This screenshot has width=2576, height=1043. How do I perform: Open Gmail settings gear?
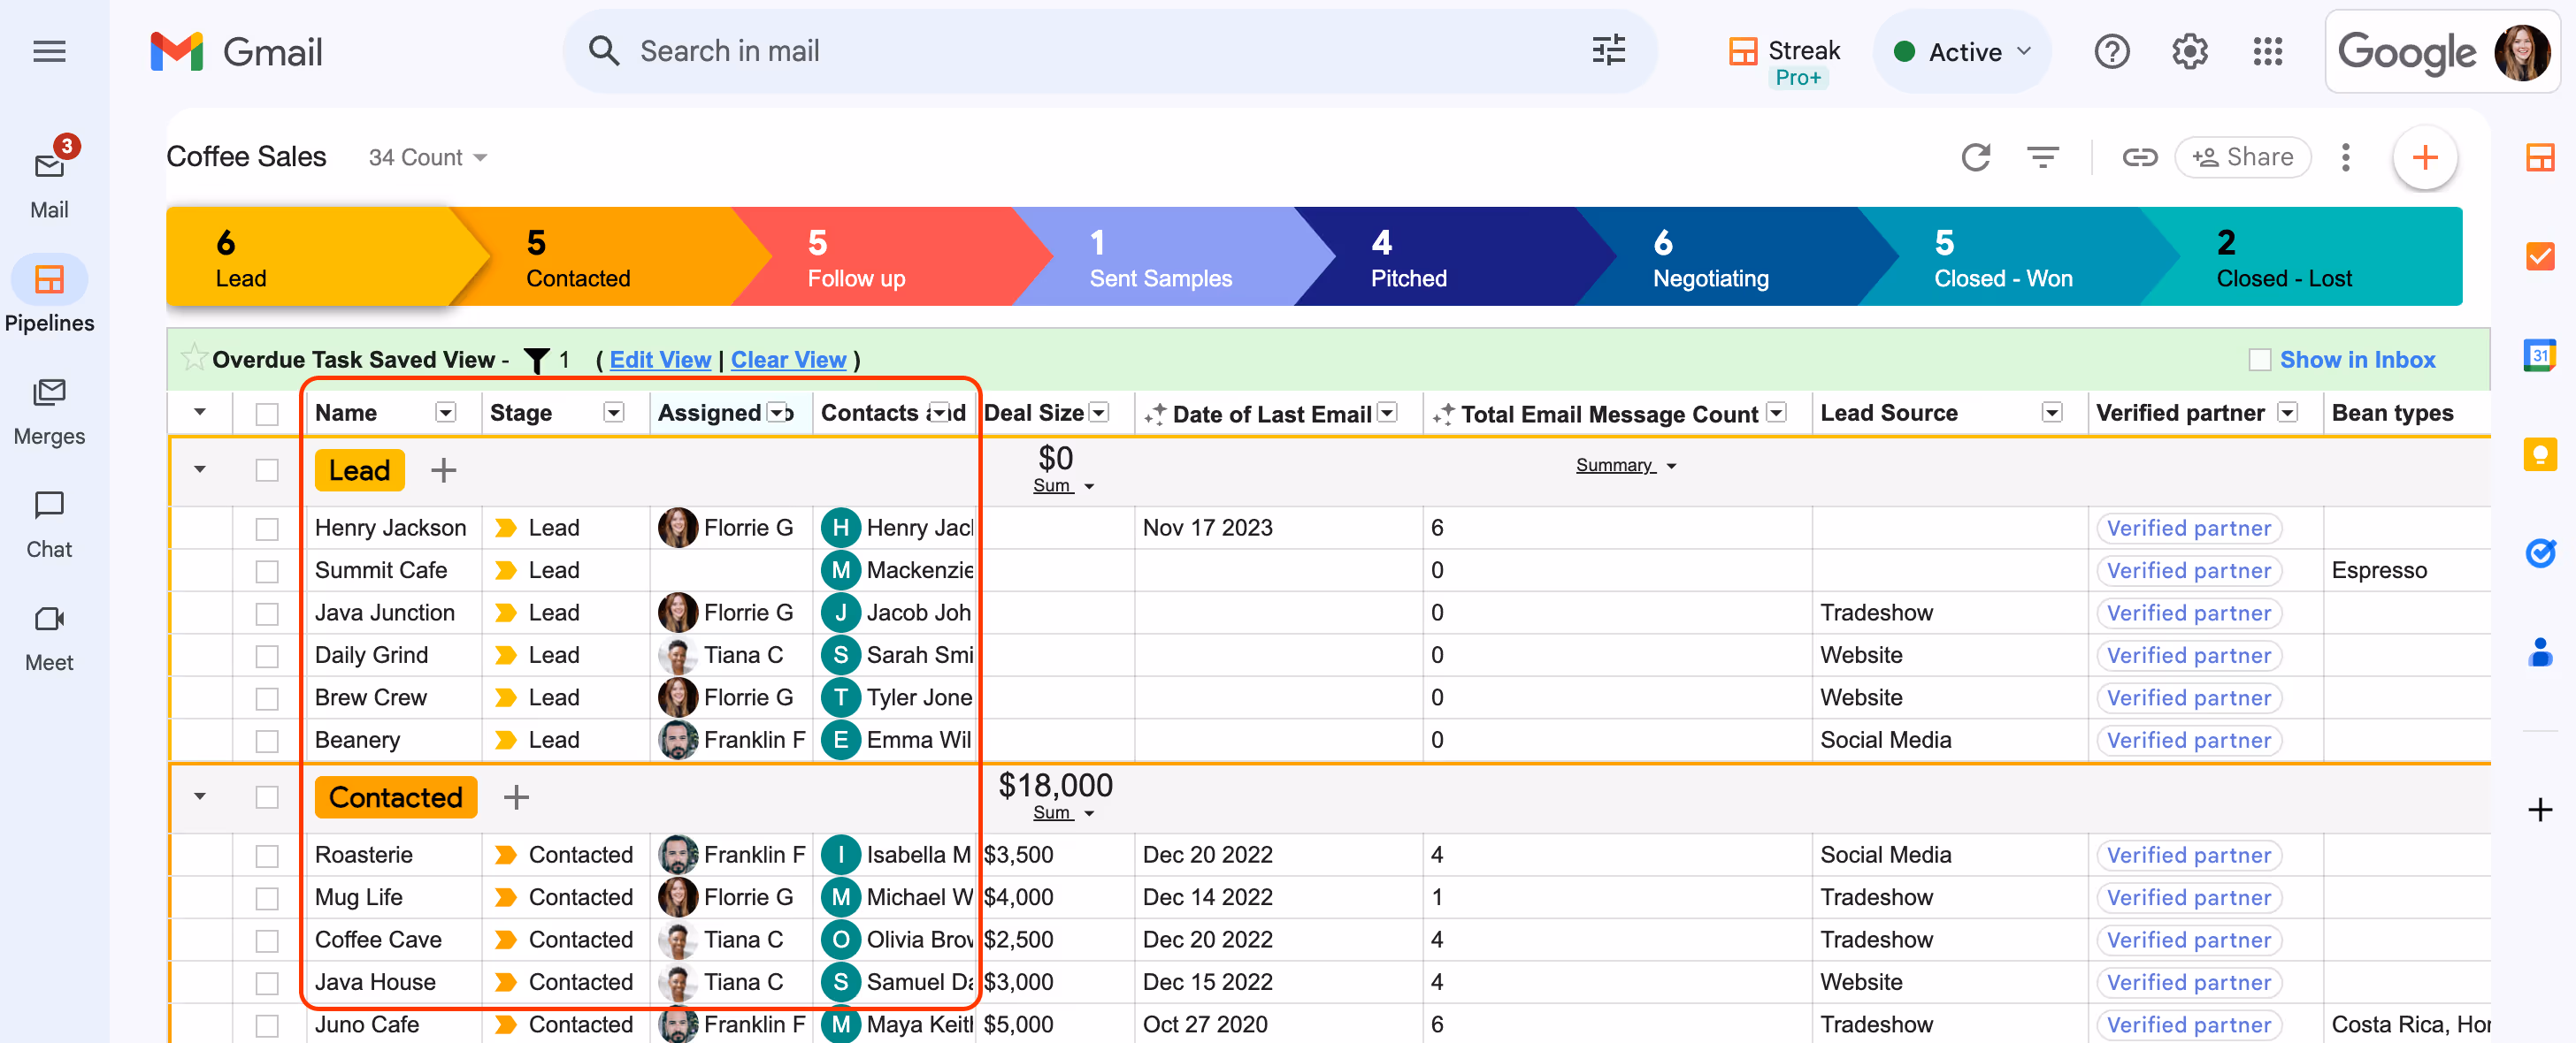[2189, 51]
